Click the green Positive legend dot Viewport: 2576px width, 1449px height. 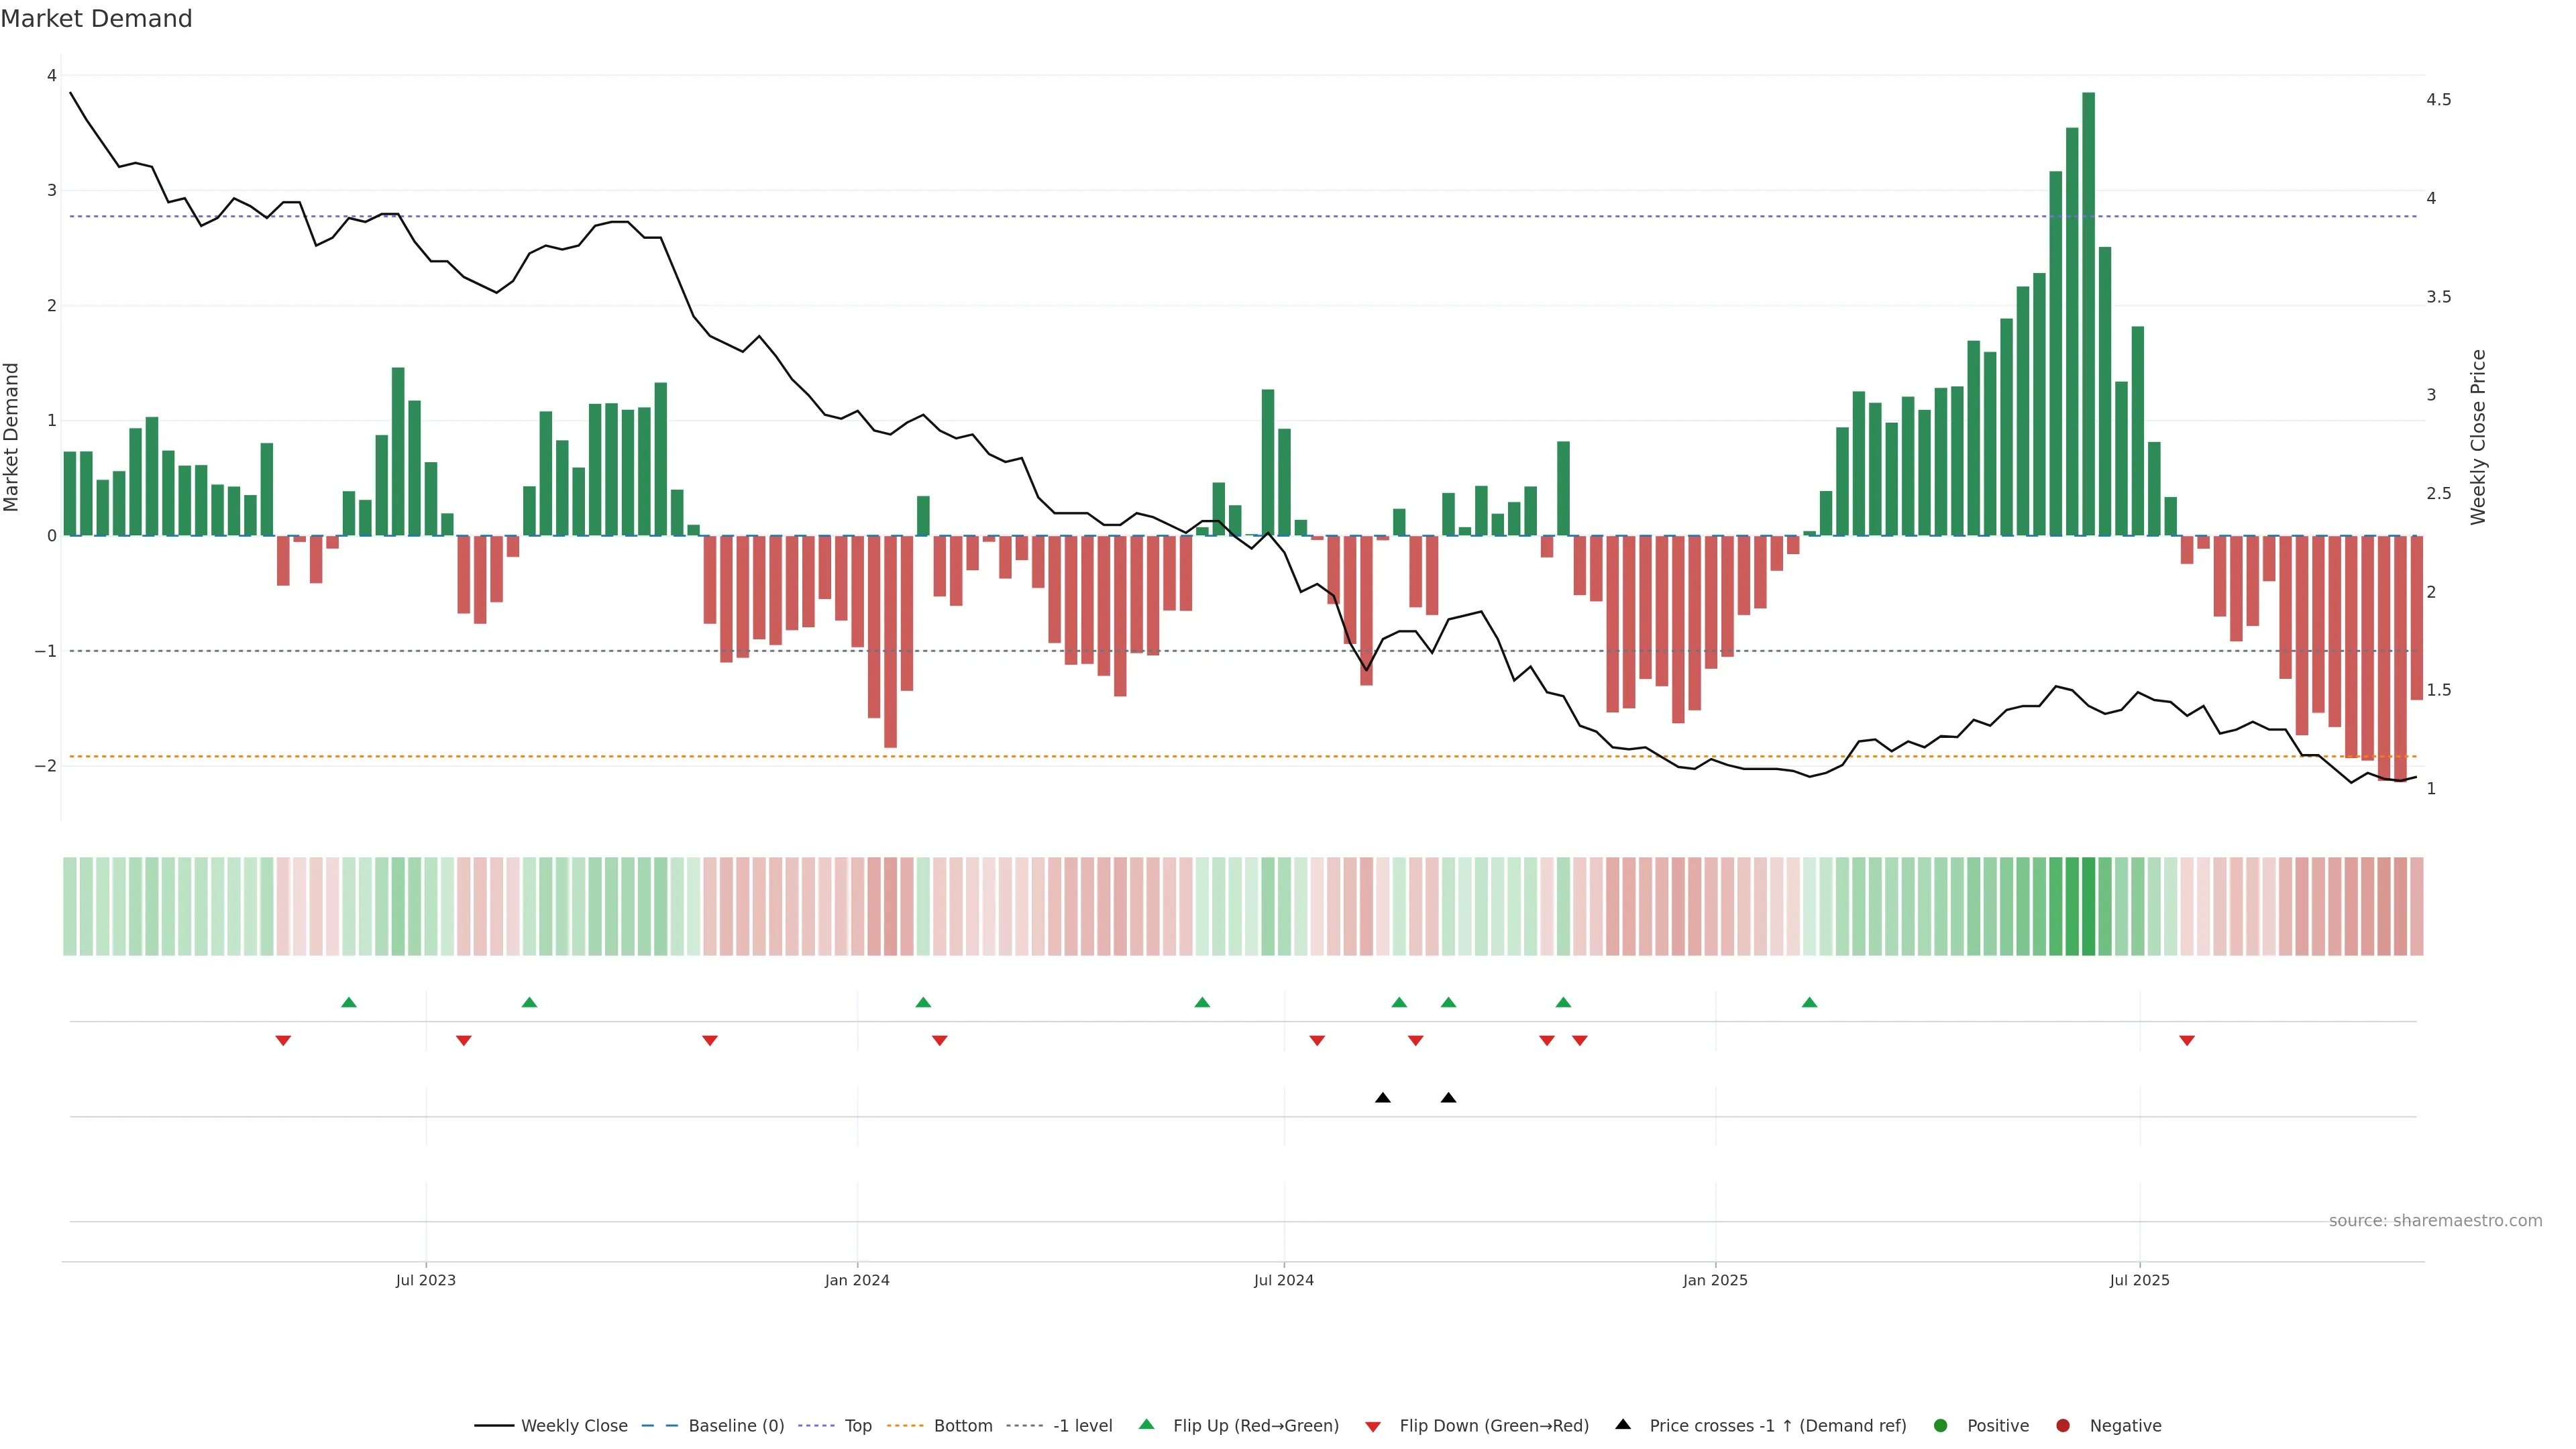coord(1941,1426)
